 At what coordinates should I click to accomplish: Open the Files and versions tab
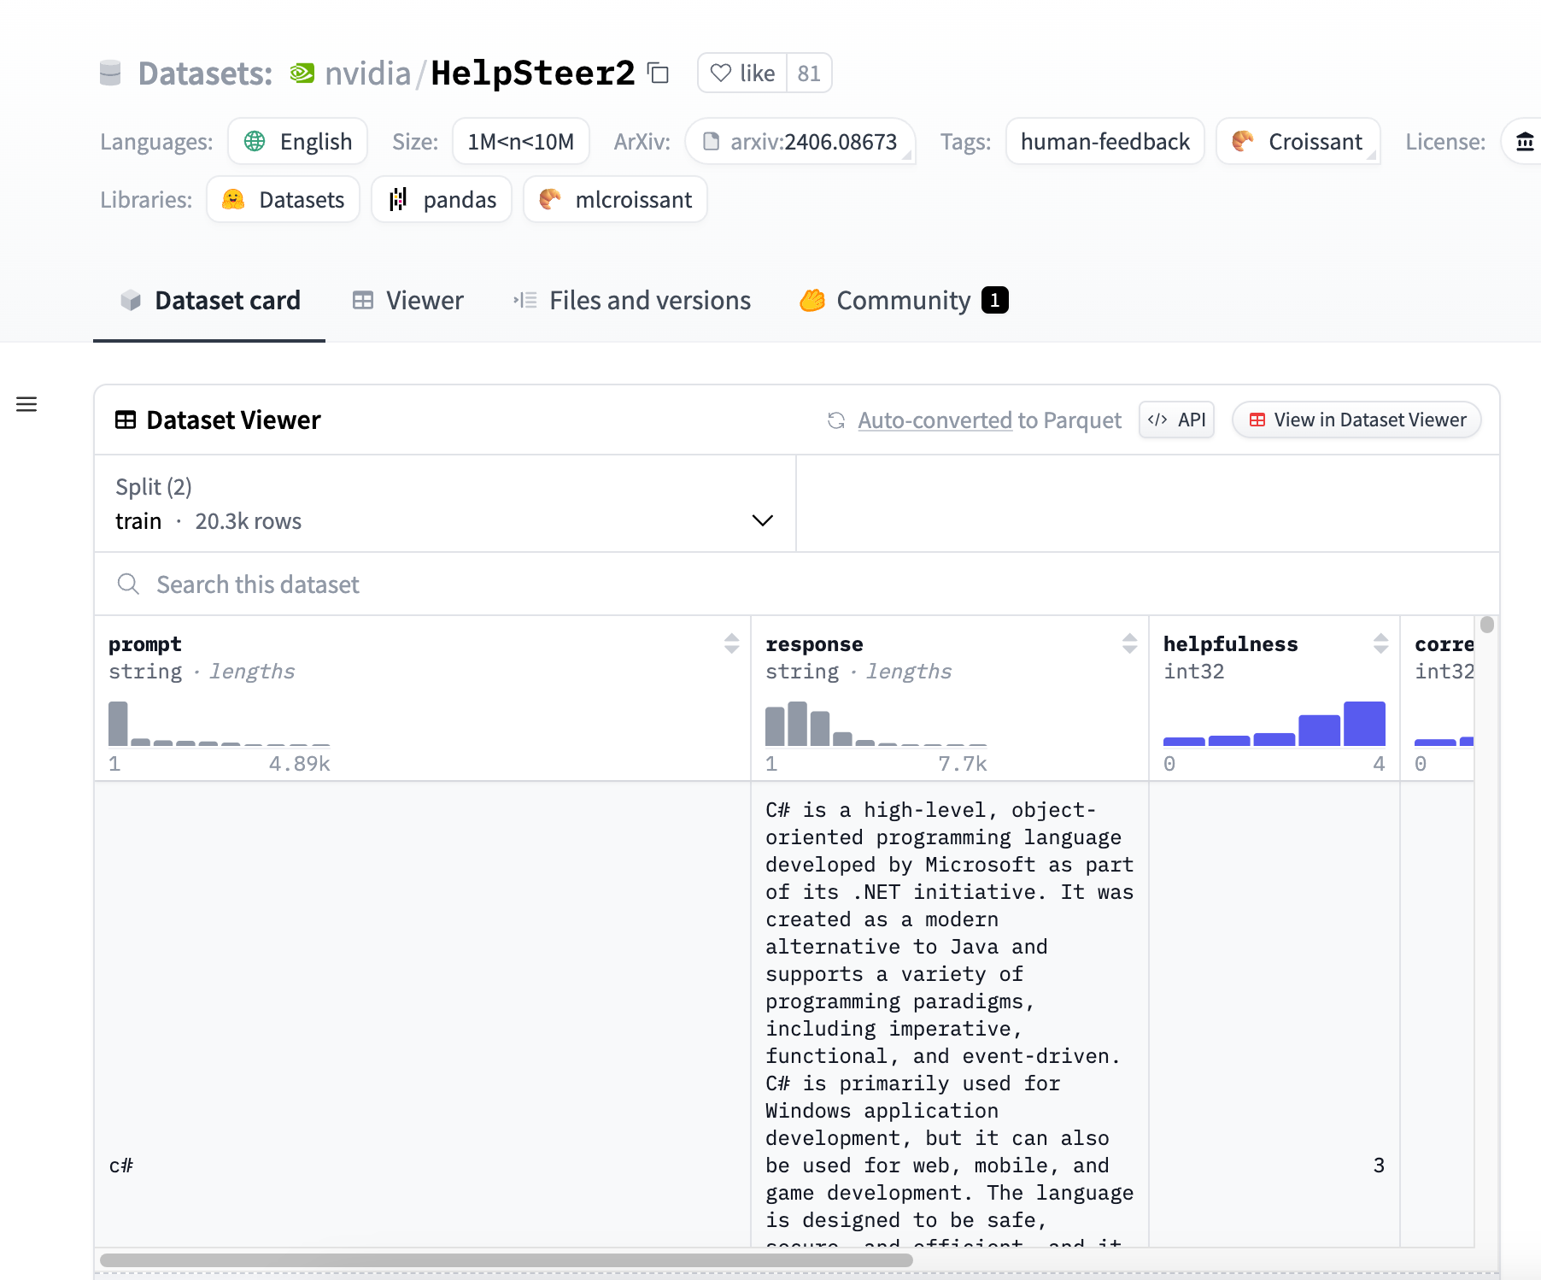[631, 301]
